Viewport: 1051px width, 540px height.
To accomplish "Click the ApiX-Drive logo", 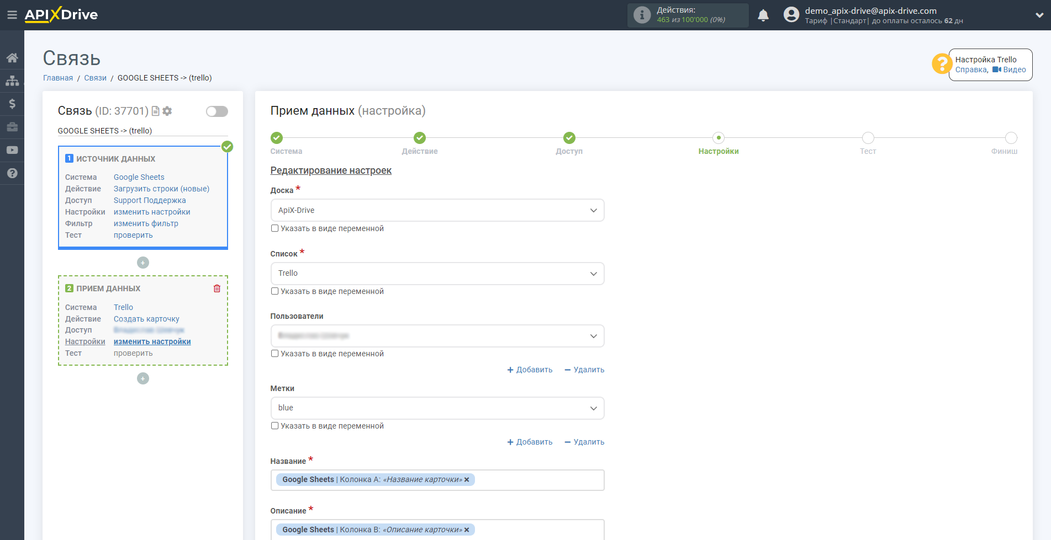I will [x=61, y=15].
